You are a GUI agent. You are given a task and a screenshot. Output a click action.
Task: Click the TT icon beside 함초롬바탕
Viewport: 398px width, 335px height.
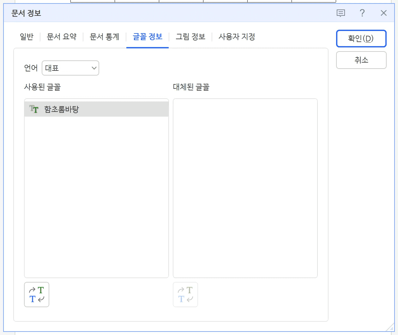point(34,109)
